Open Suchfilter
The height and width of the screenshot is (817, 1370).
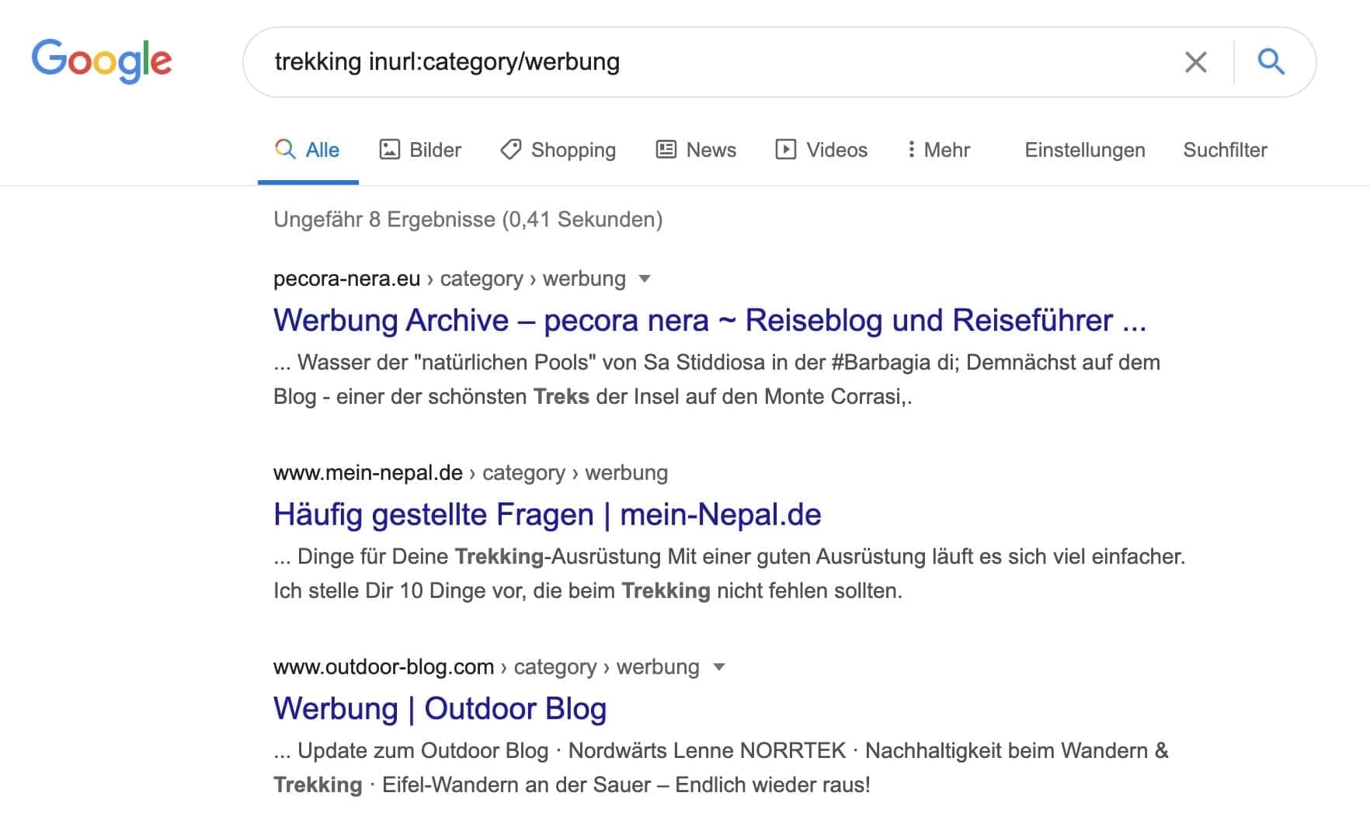(x=1225, y=150)
